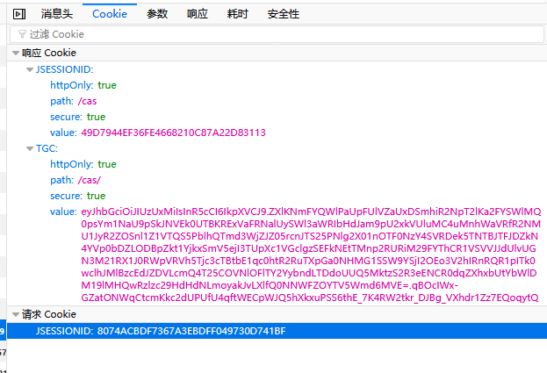The image size is (547, 373).
Task: Switch to the 响应 tab
Action: (x=197, y=14)
